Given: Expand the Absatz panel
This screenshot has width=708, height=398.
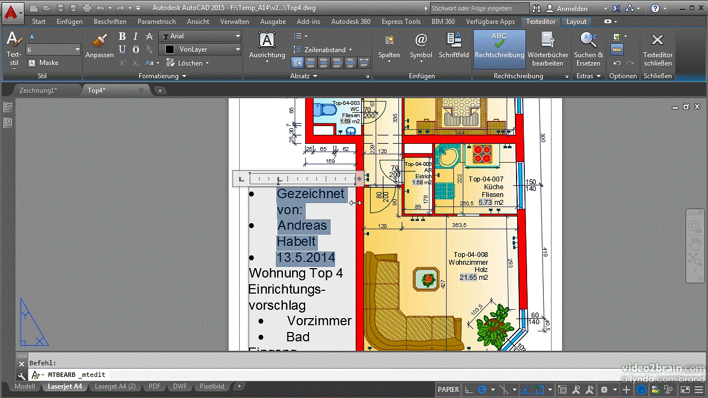Looking at the screenshot, I should (304, 76).
